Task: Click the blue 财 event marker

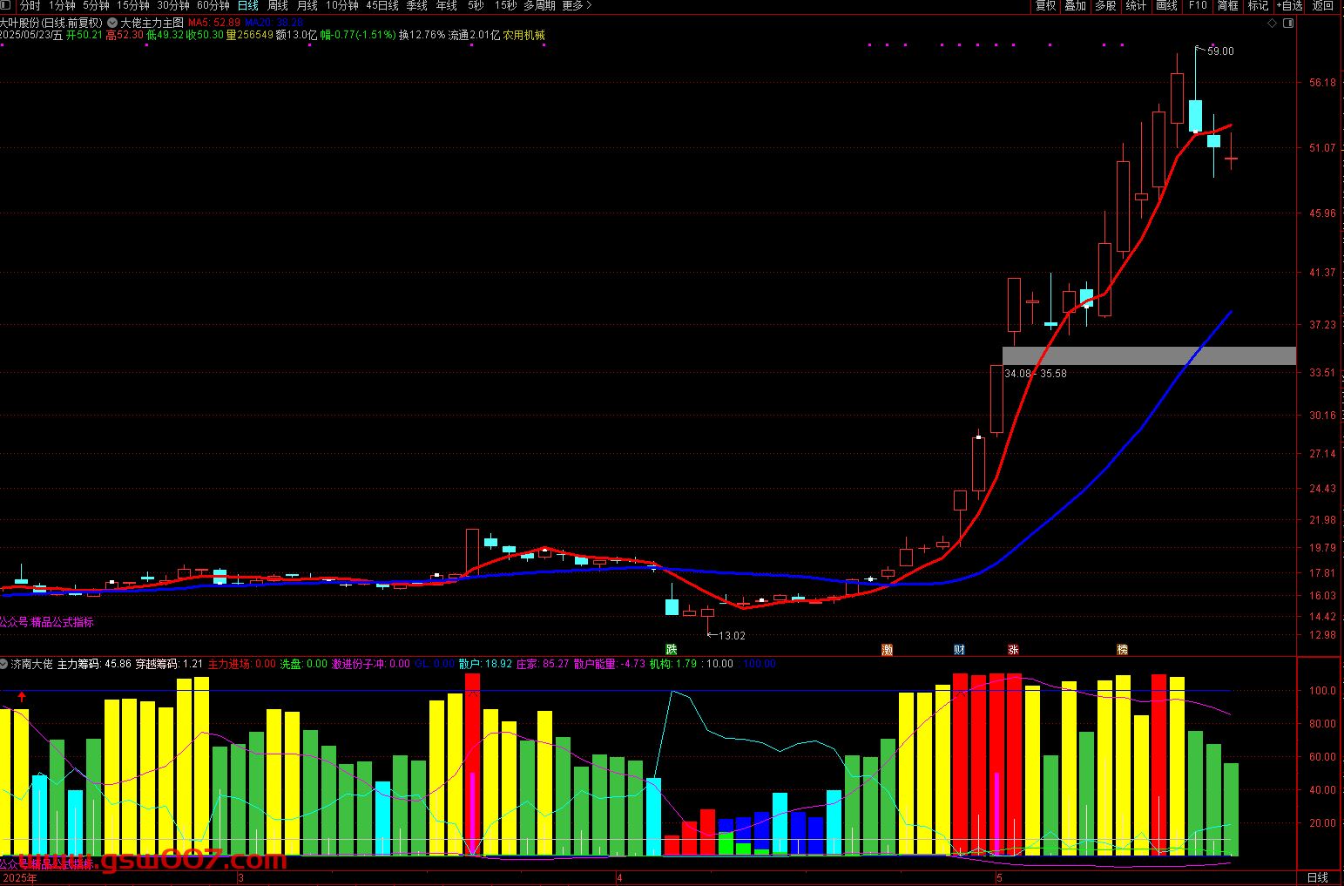Action: (x=960, y=650)
